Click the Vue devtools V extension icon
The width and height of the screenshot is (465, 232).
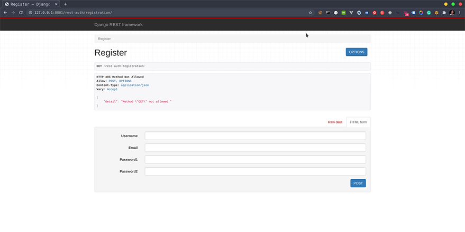(x=351, y=13)
